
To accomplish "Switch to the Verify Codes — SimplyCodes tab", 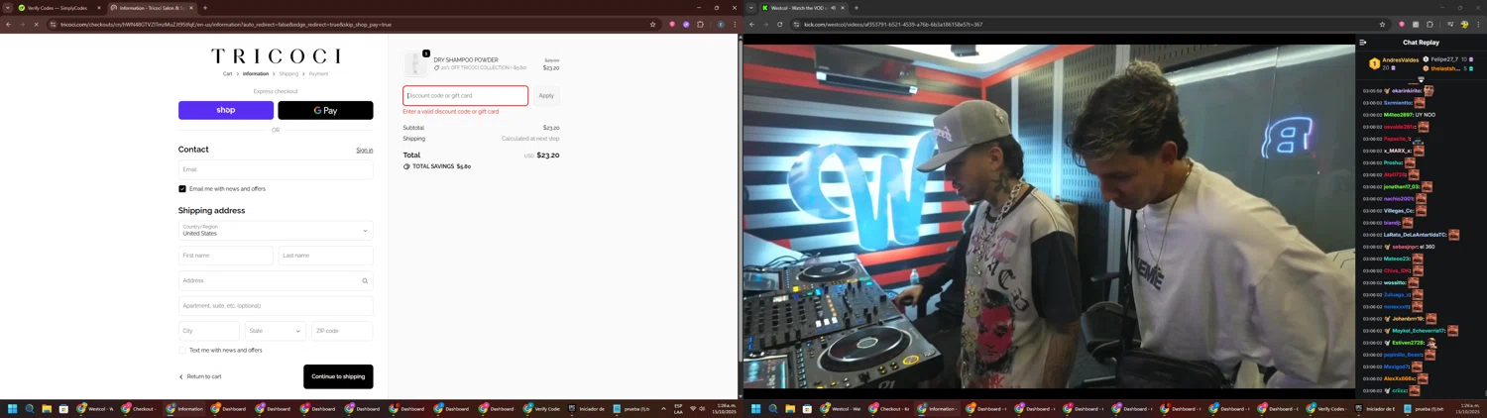I will click(57, 8).
